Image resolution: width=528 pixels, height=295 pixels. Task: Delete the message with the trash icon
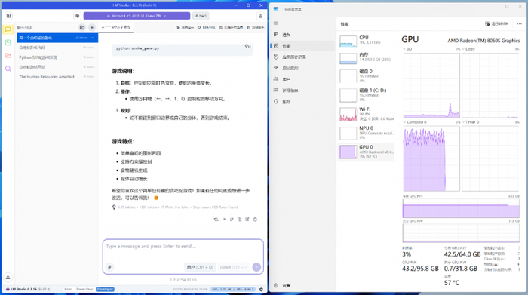click(x=255, y=220)
